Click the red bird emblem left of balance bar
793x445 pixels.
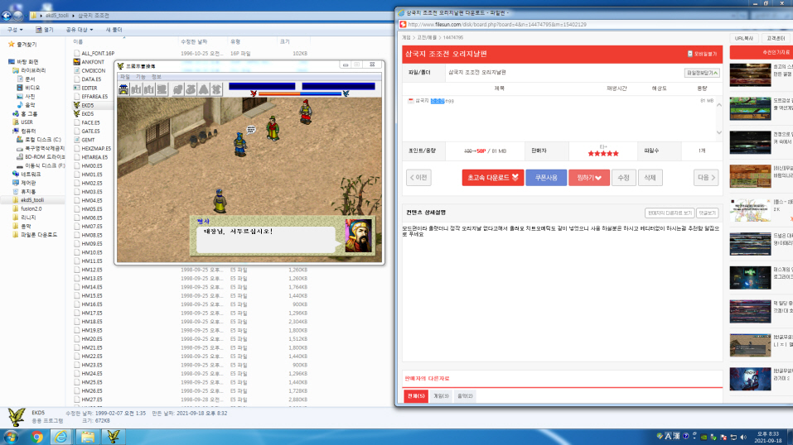254,94
